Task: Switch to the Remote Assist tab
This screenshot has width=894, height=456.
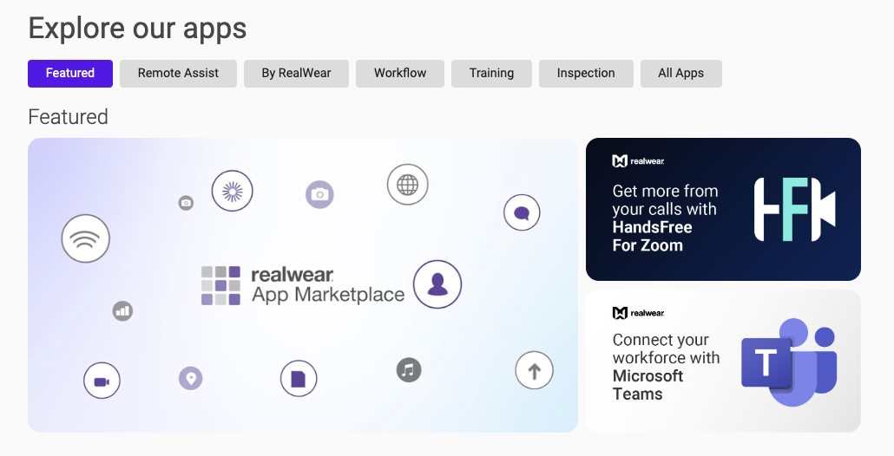Action: pyautogui.click(x=179, y=74)
